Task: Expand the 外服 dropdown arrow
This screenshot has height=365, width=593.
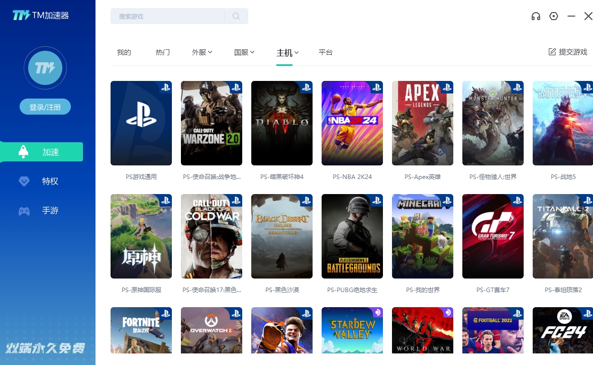Action: [210, 52]
